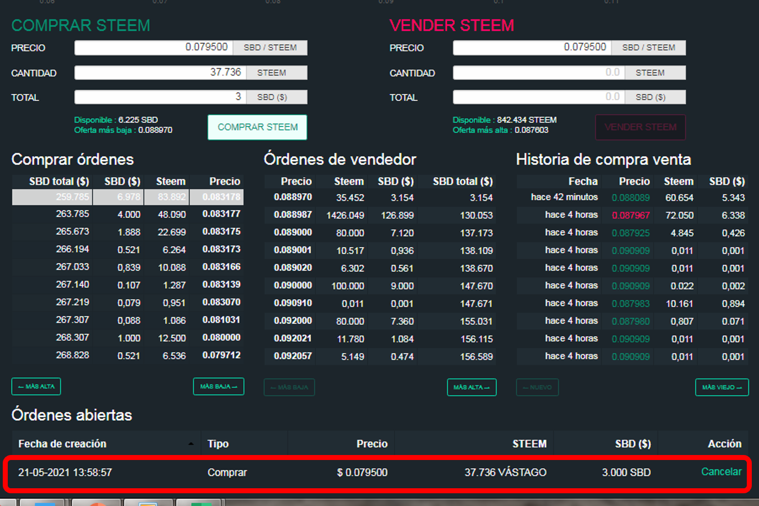Click history price 0.087983

tap(631, 304)
